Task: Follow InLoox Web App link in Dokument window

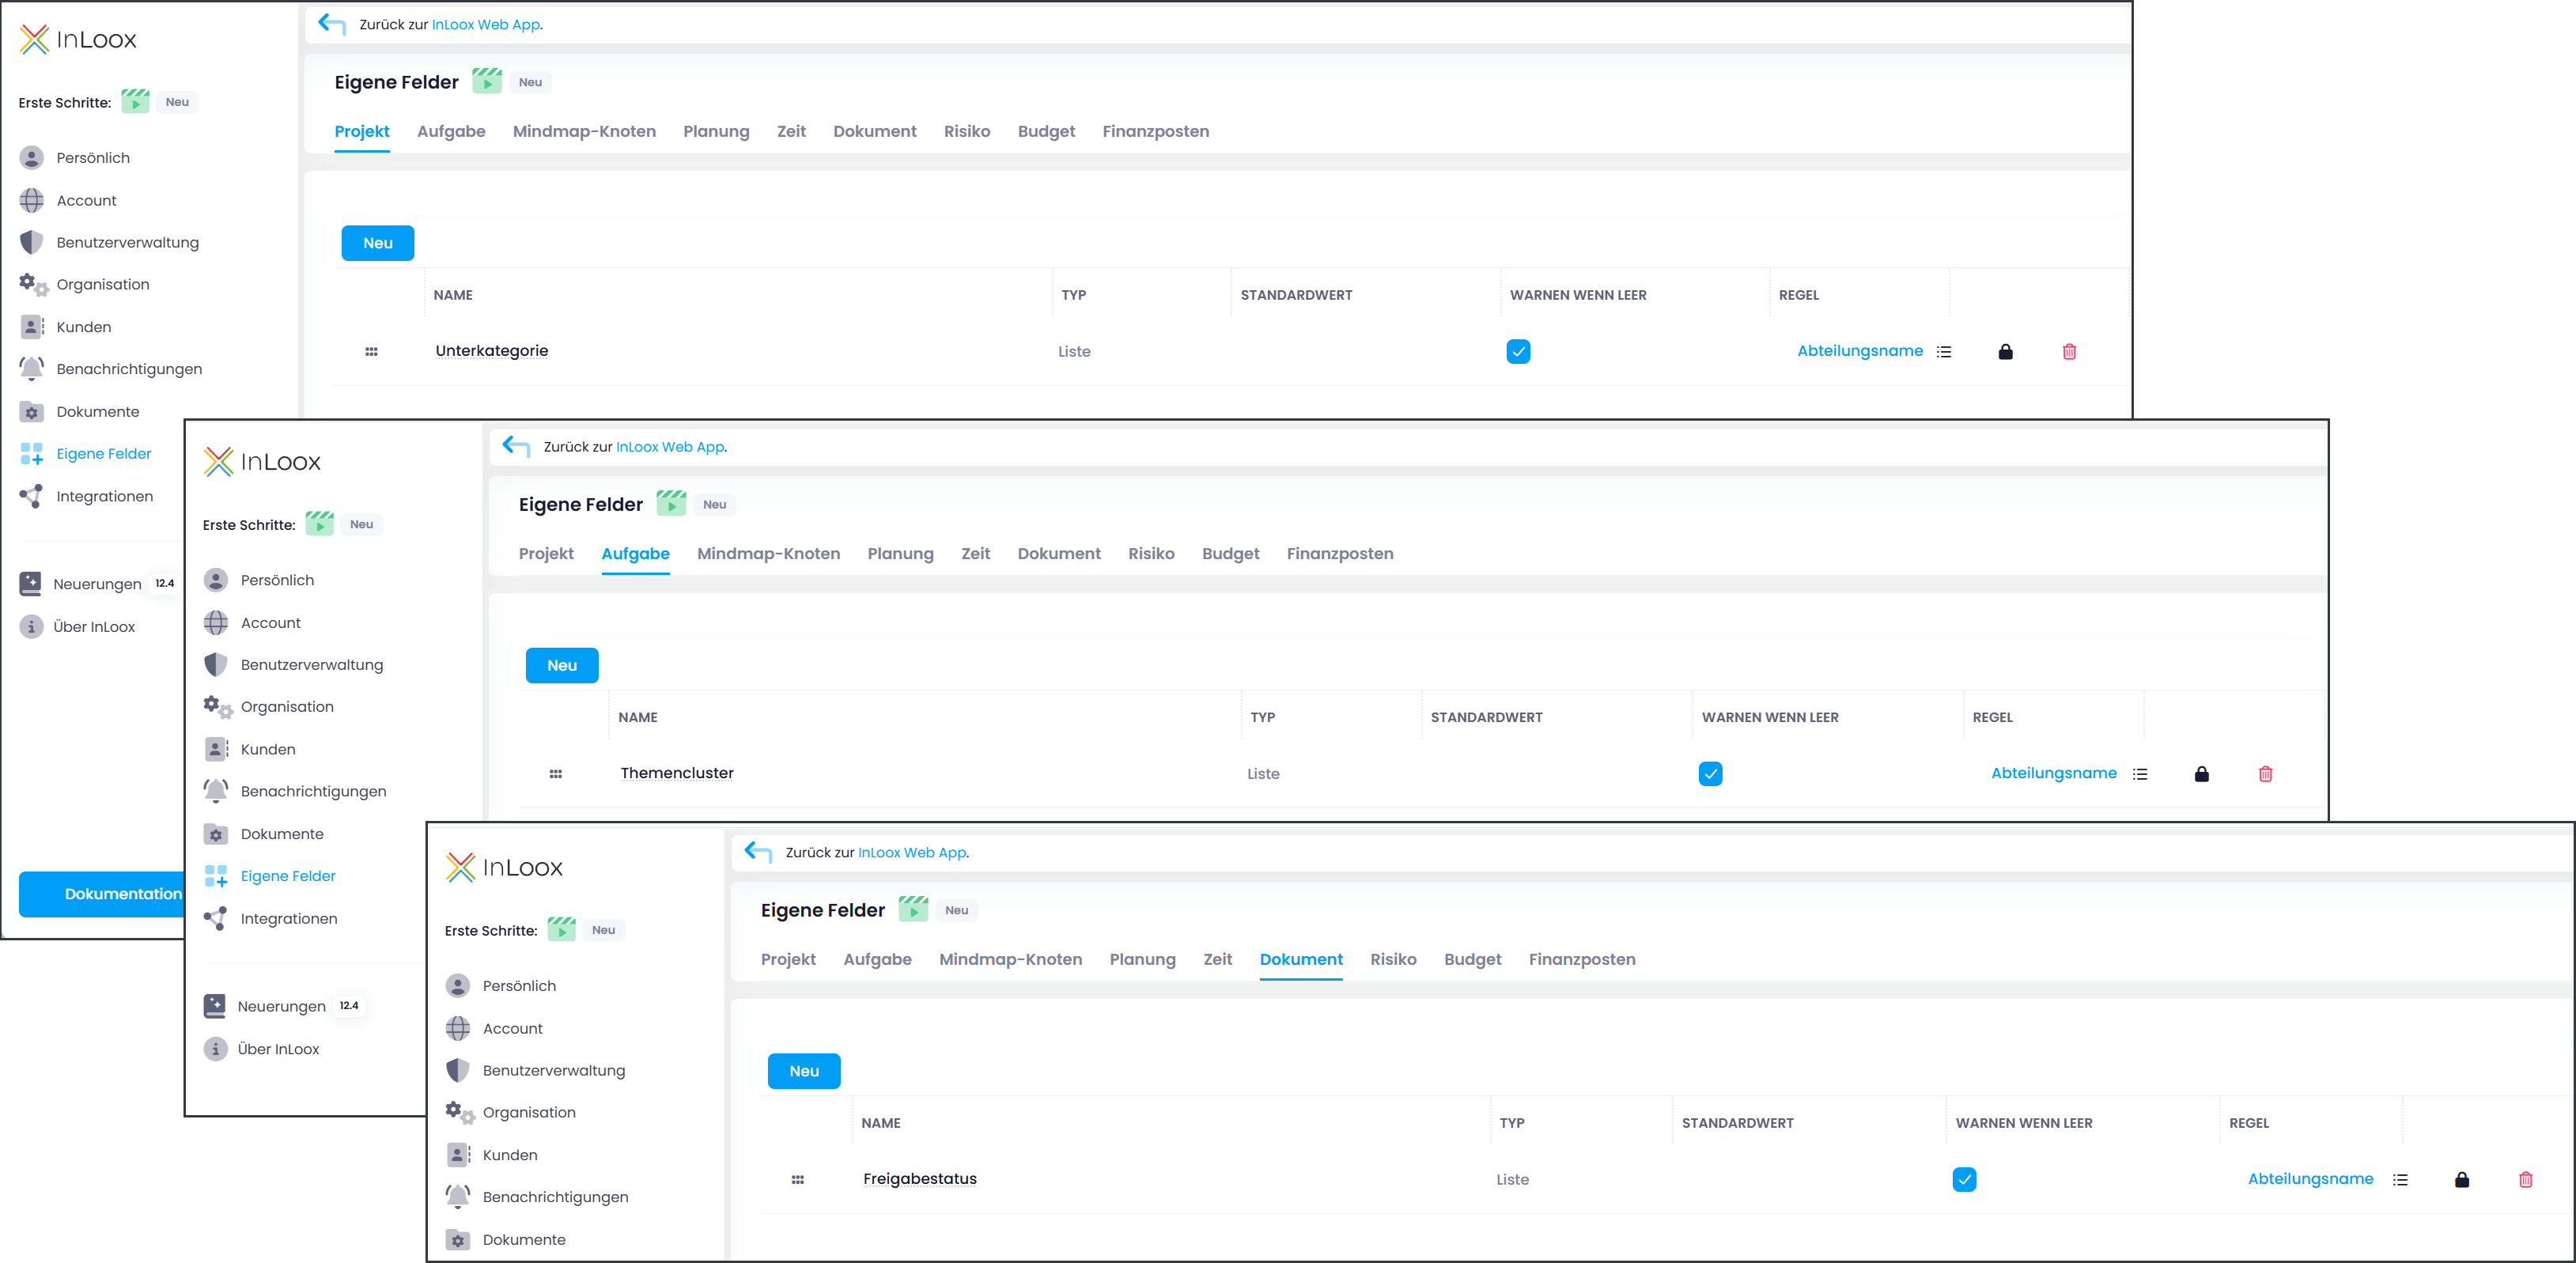Action: click(912, 852)
